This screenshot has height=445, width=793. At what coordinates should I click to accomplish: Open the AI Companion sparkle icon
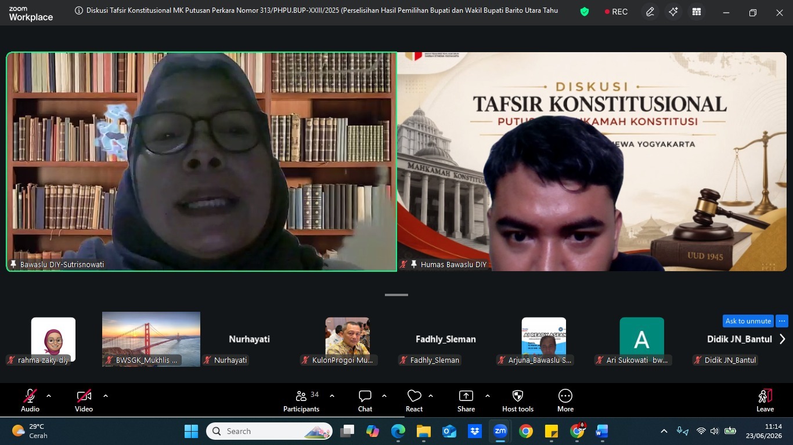pos(673,12)
